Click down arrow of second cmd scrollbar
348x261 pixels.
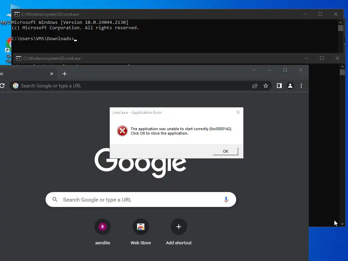pyautogui.click(x=342, y=224)
